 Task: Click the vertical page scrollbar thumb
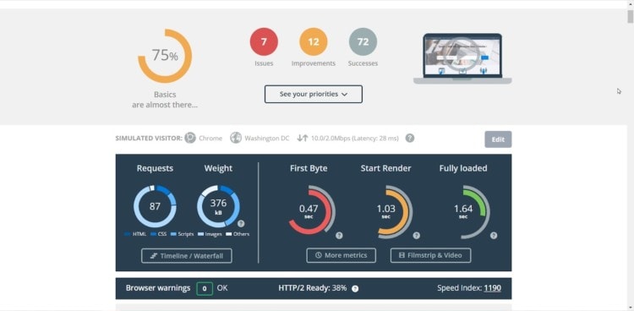point(631,17)
